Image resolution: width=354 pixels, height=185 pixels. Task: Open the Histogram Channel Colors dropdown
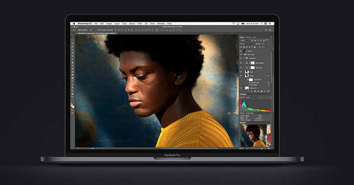point(252,97)
